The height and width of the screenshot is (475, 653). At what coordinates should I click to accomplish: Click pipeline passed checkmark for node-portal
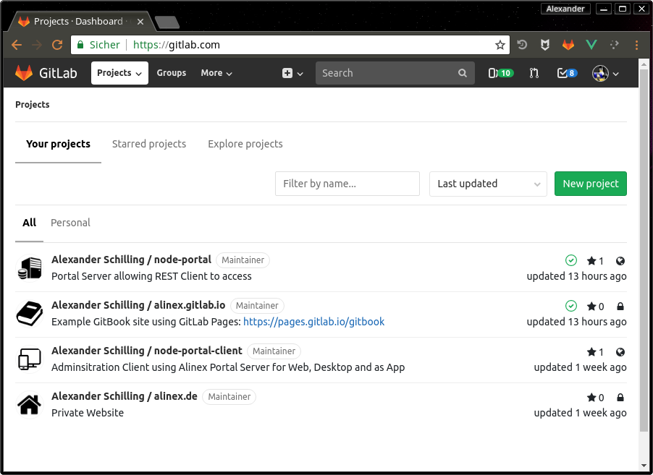tap(571, 260)
